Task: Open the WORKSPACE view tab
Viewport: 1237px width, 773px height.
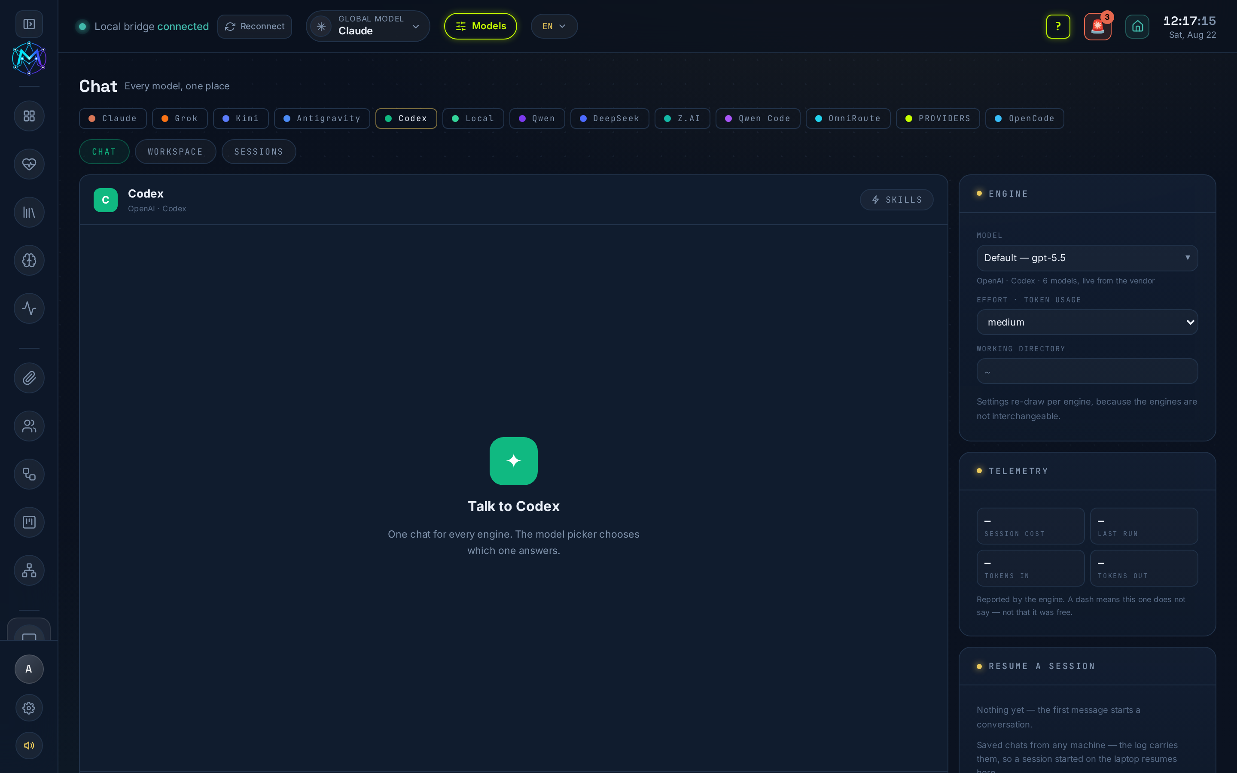Action: (x=175, y=152)
